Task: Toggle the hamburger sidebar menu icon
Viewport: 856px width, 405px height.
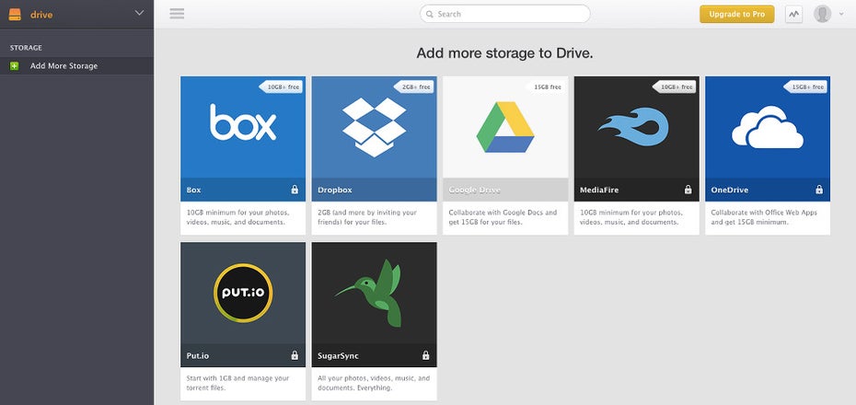Action: click(177, 14)
